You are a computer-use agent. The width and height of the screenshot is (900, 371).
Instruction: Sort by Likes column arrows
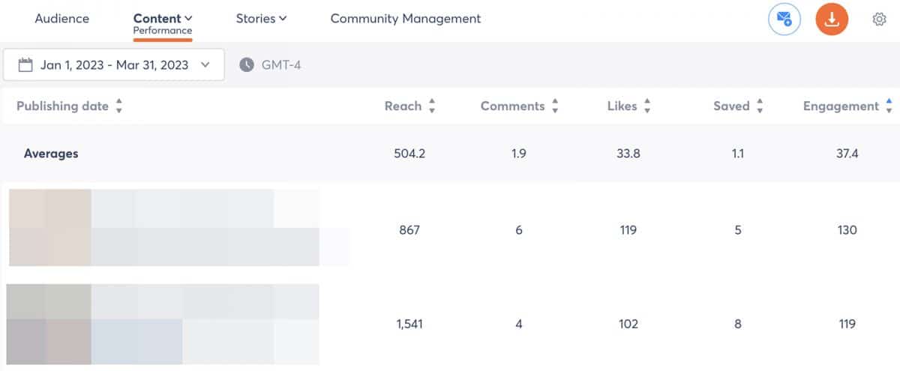pos(647,106)
